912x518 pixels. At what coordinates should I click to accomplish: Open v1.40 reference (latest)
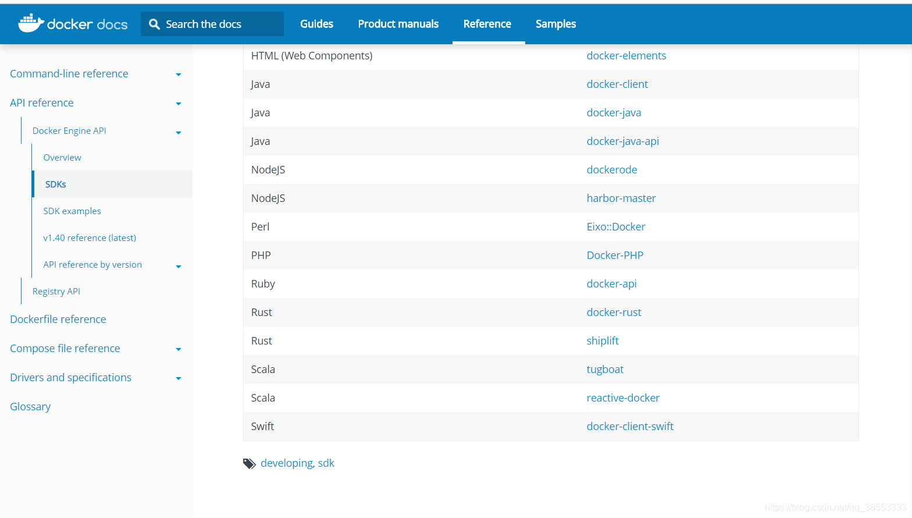[x=90, y=238]
